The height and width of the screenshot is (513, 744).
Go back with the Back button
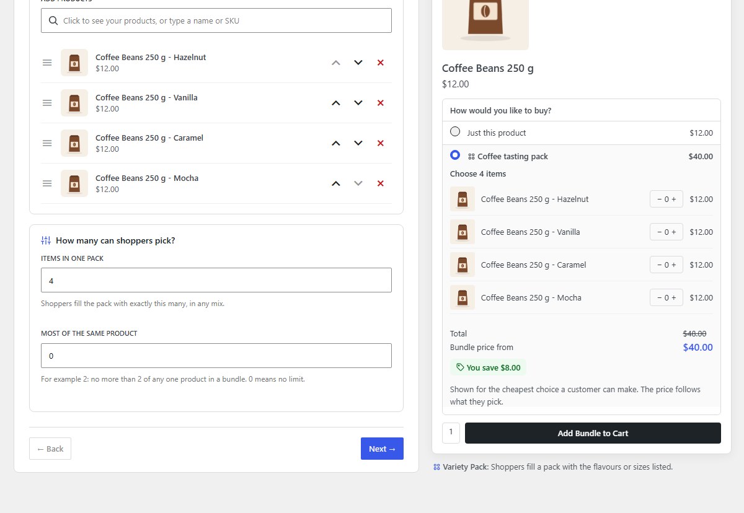pyautogui.click(x=50, y=449)
